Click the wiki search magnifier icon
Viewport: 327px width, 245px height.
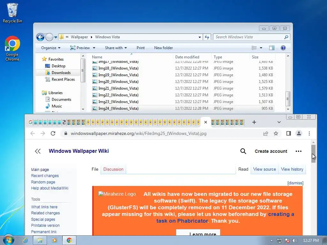click(243, 151)
